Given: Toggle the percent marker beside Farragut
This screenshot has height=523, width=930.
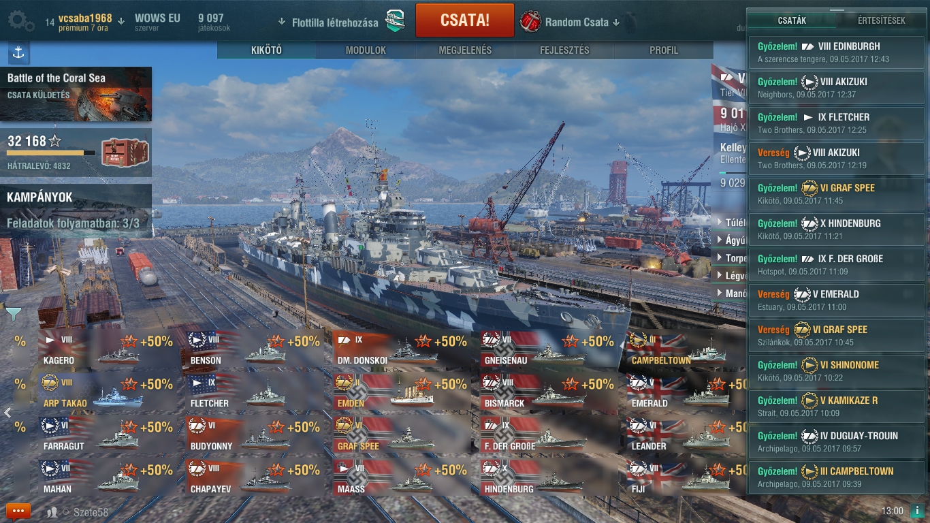Looking at the screenshot, I should coord(20,427).
